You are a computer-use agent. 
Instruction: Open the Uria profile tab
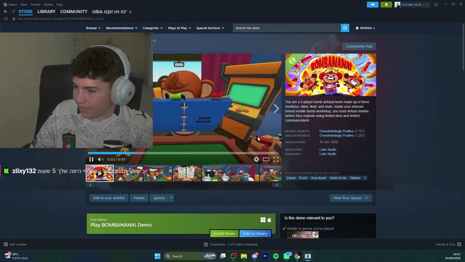tap(112, 12)
